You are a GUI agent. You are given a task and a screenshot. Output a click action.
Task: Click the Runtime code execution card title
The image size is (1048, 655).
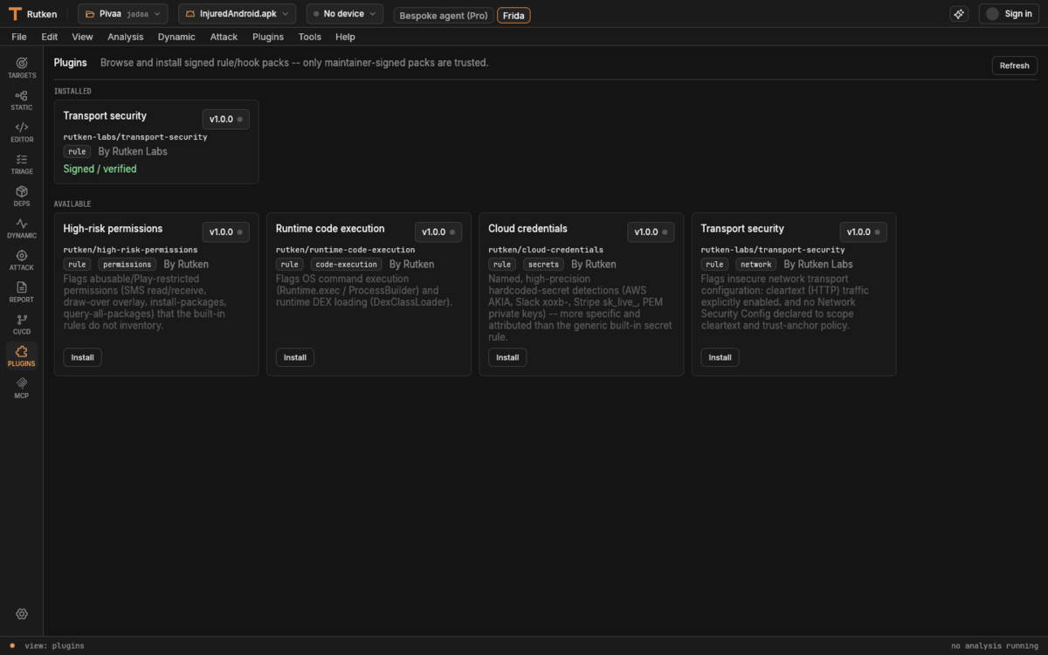click(330, 228)
